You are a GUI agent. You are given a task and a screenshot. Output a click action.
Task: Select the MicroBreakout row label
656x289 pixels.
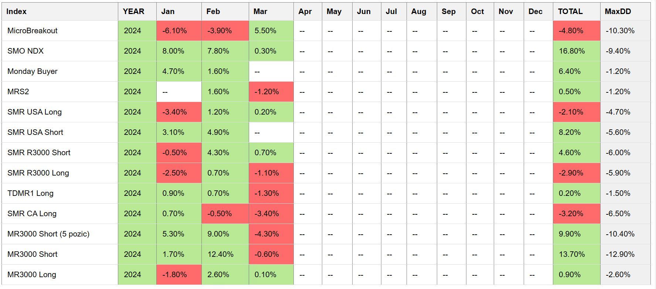pos(33,31)
